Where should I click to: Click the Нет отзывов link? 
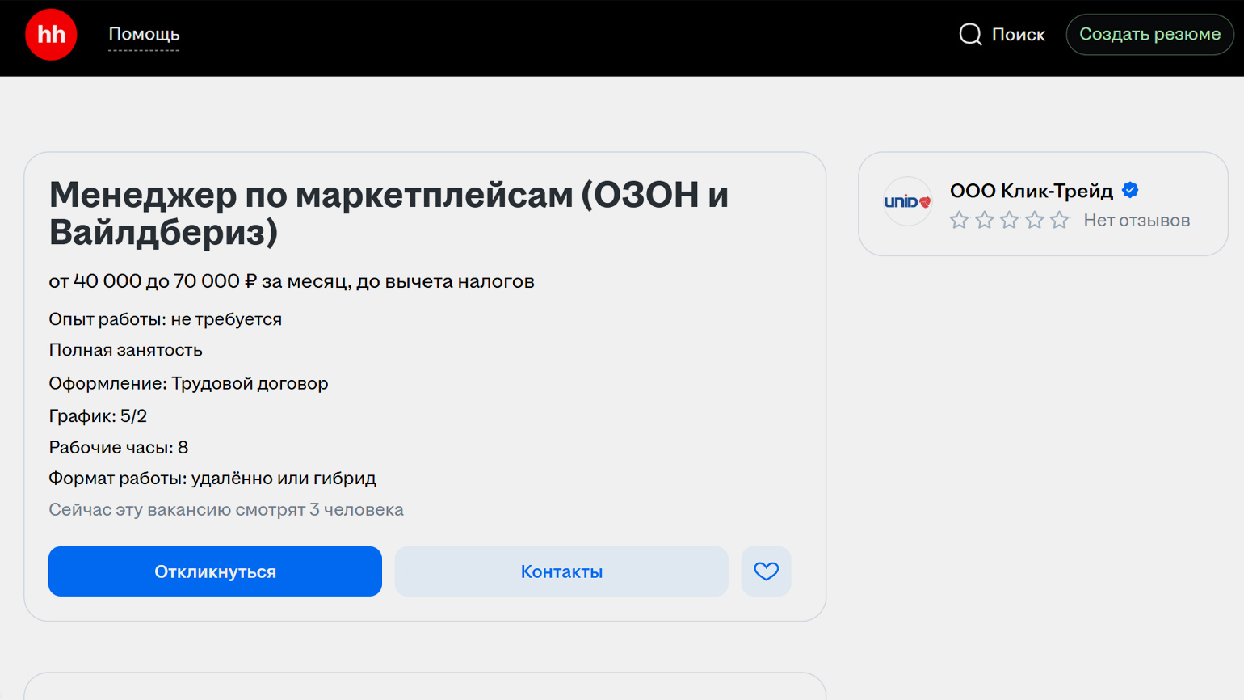click(1136, 220)
